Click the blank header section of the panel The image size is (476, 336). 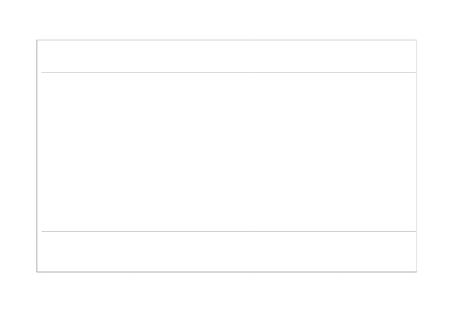click(x=226, y=56)
